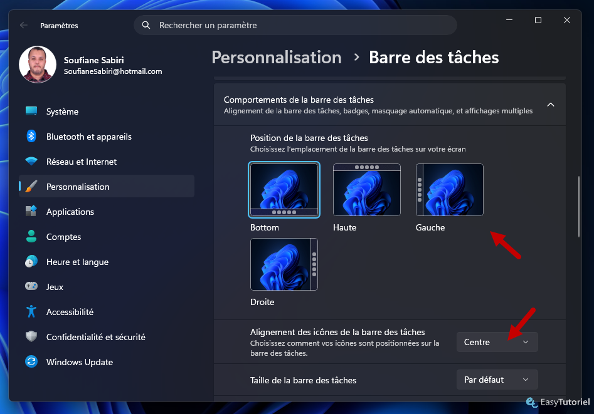Click the Wi-Fi icon for Réseau et Internet
594x414 pixels.
tap(31, 161)
